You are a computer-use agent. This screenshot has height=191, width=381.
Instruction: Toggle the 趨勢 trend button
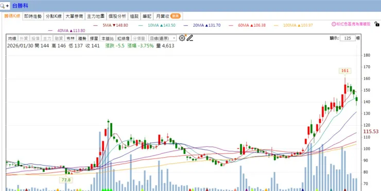click(82, 39)
